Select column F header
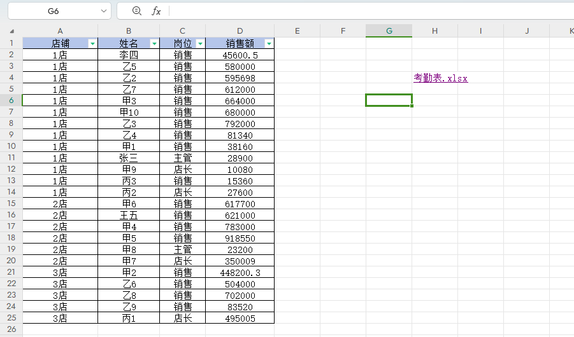The width and height of the screenshot is (574, 337). (343, 31)
